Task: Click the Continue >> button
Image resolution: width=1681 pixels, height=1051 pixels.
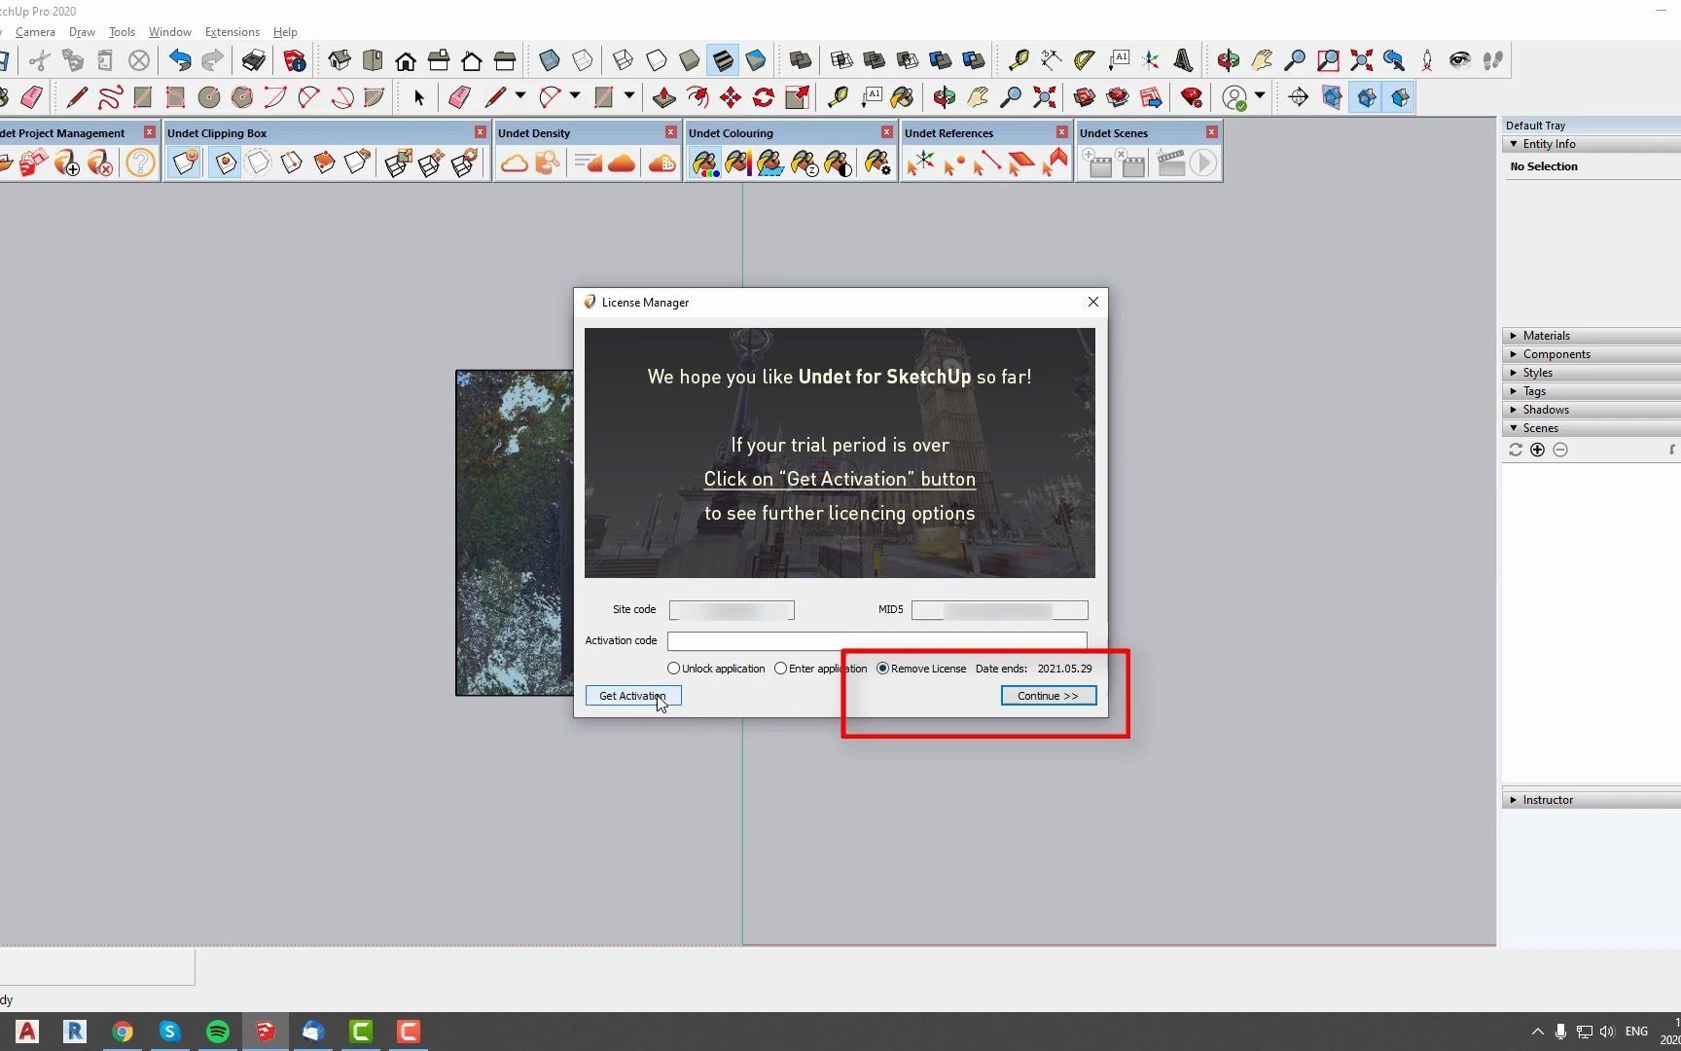Action: click(x=1048, y=696)
